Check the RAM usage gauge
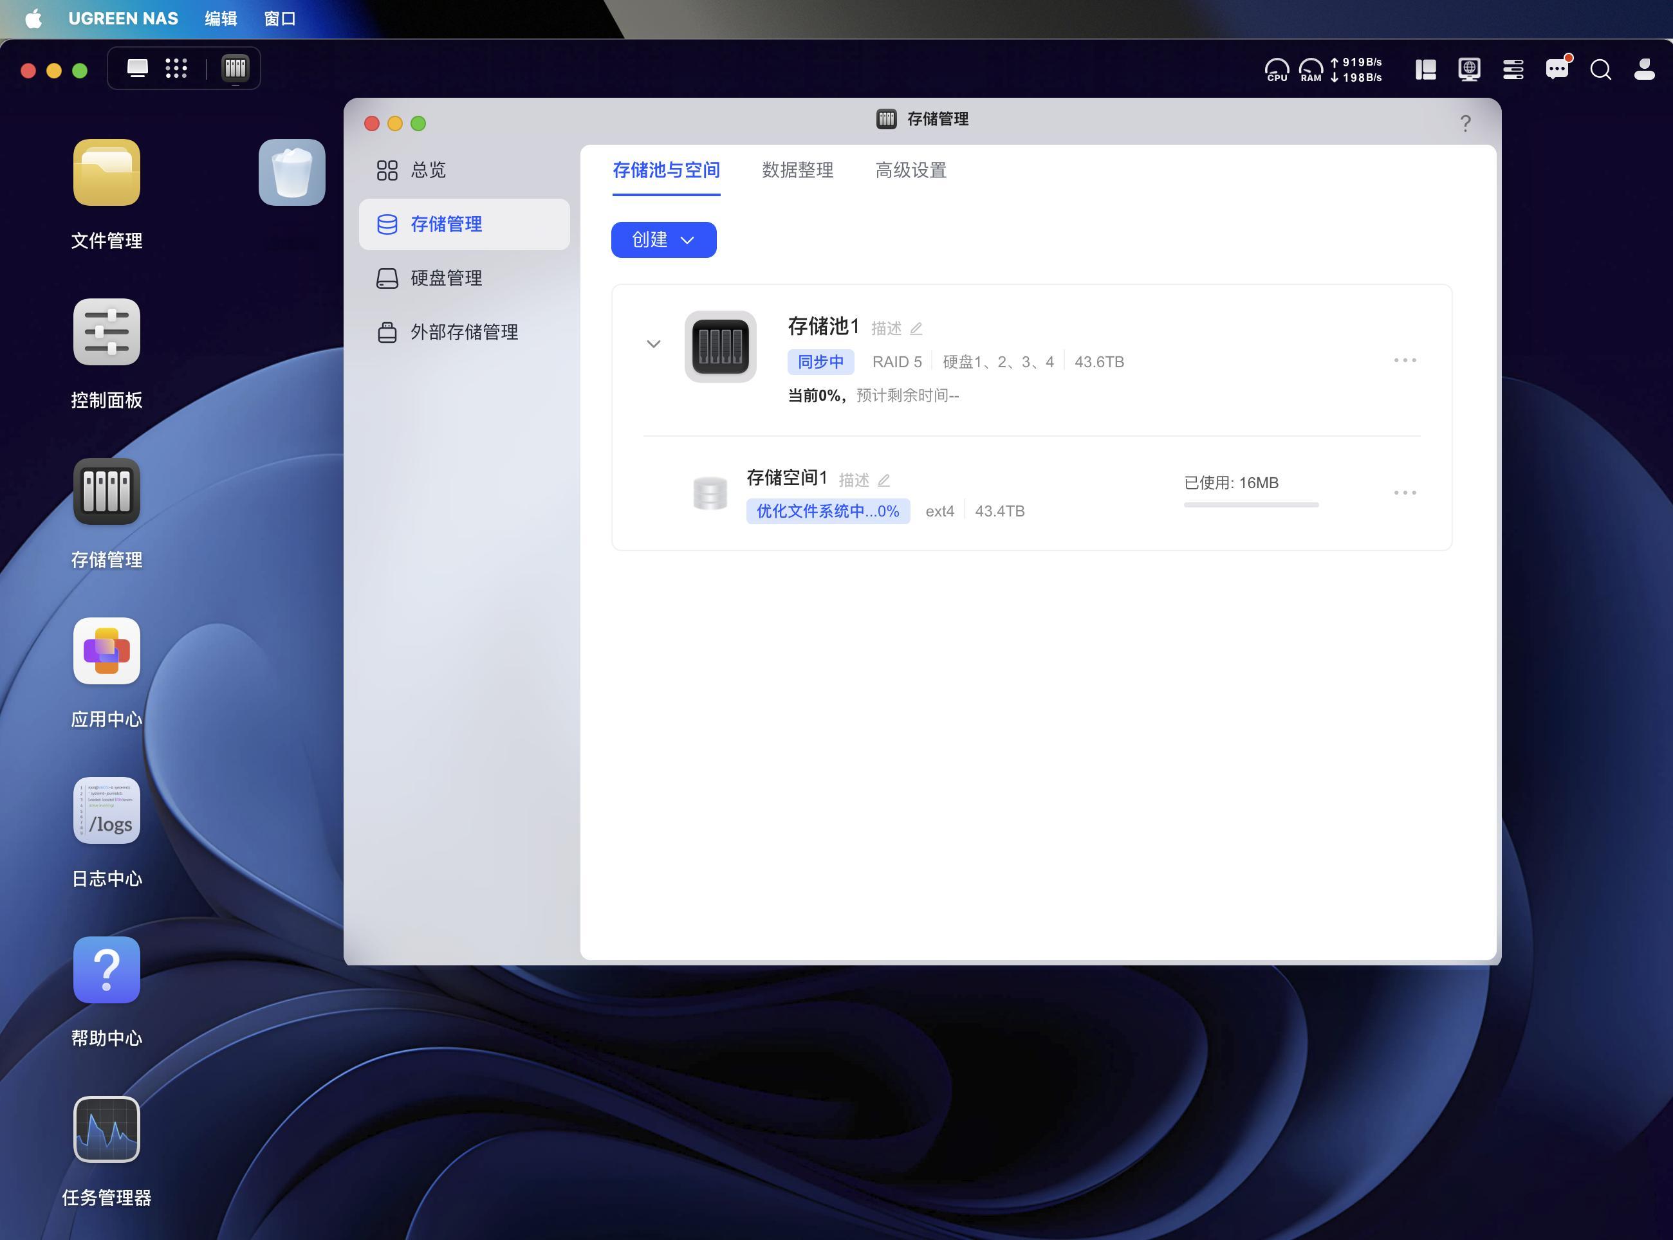1673x1240 pixels. click(1311, 70)
